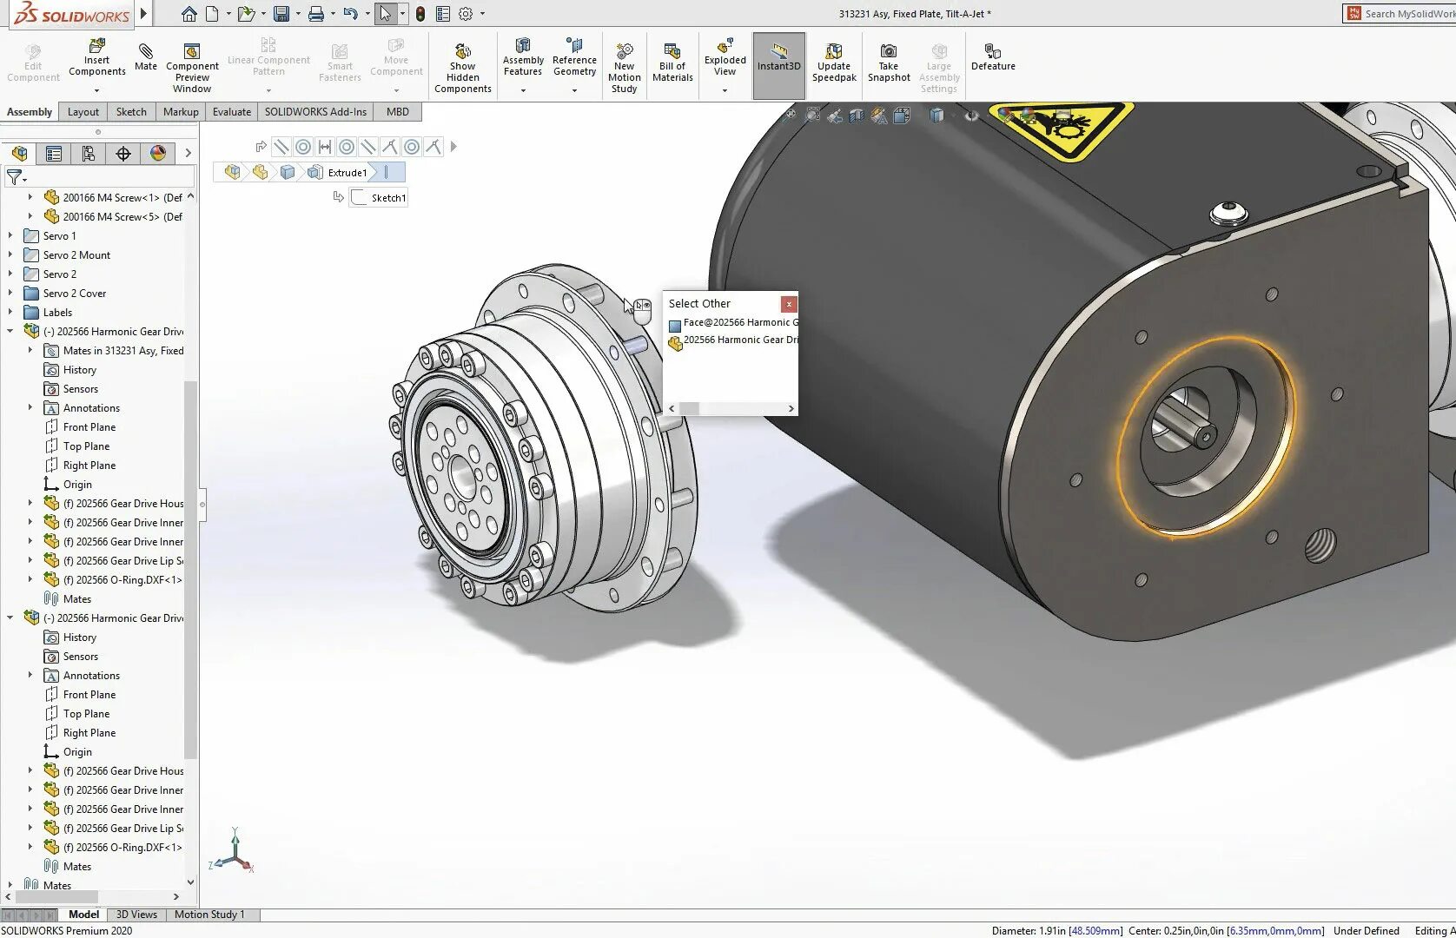Image resolution: width=1456 pixels, height=938 pixels.
Task: Open the SOLIDWORKS Add-Ins tab
Action: point(315,111)
